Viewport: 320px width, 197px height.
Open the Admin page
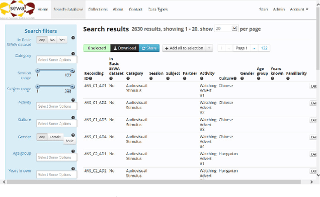click(279, 9)
